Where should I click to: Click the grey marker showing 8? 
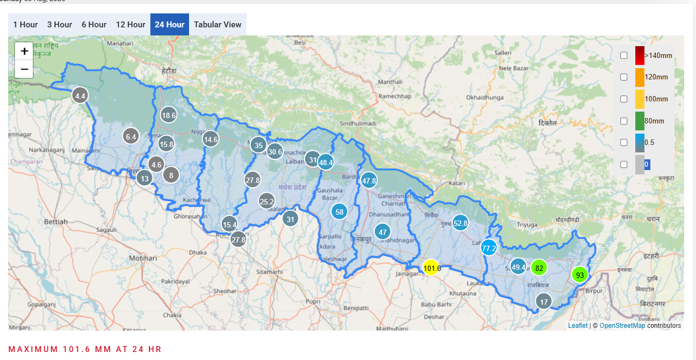(x=171, y=174)
